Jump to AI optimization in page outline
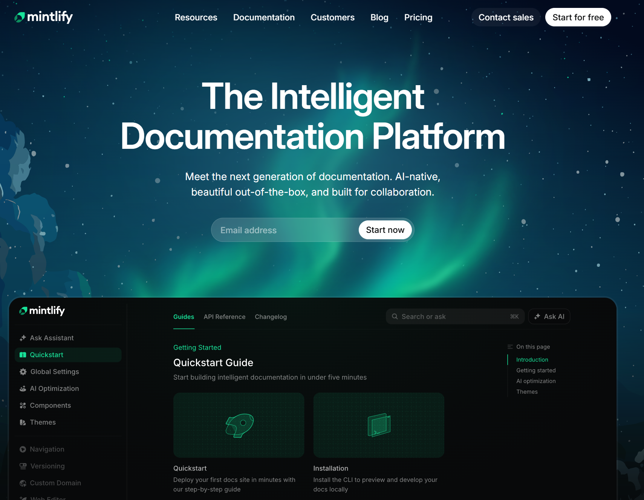Screen dimensions: 644x500 point(536,381)
